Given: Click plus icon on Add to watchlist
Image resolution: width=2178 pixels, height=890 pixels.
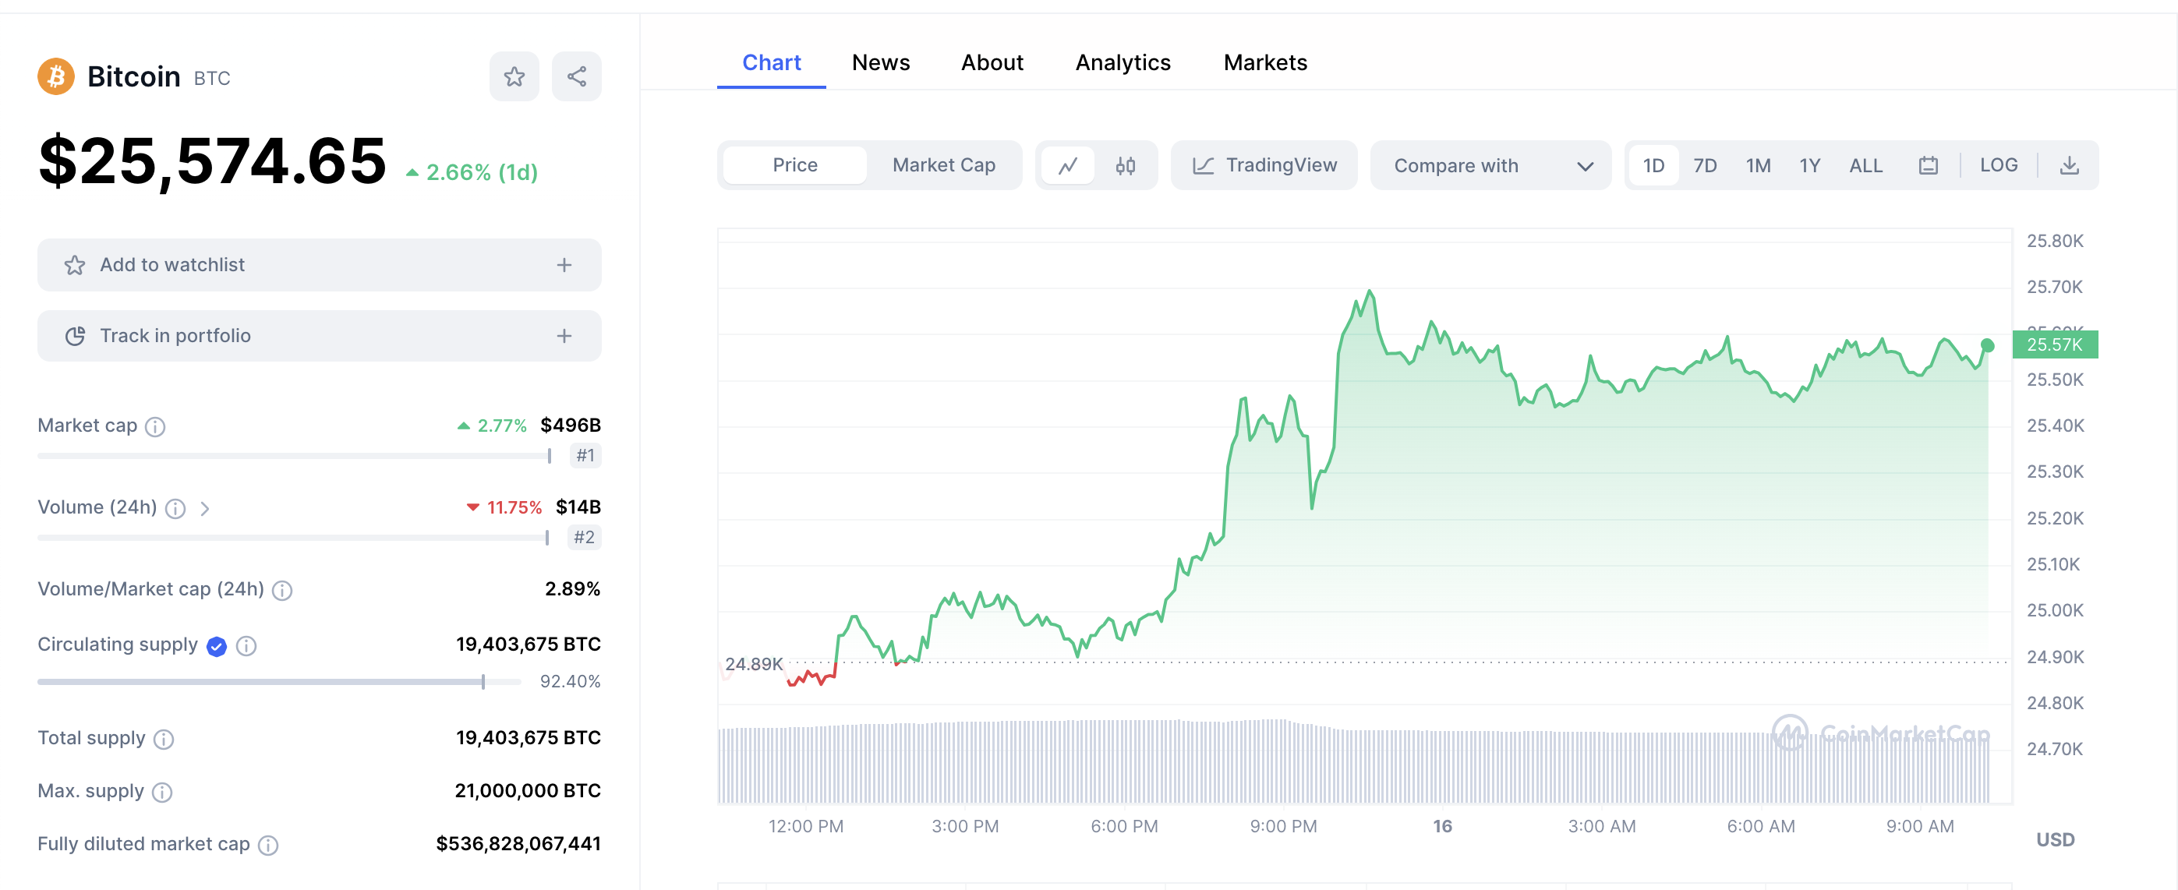Looking at the screenshot, I should [x=564, y=266].
